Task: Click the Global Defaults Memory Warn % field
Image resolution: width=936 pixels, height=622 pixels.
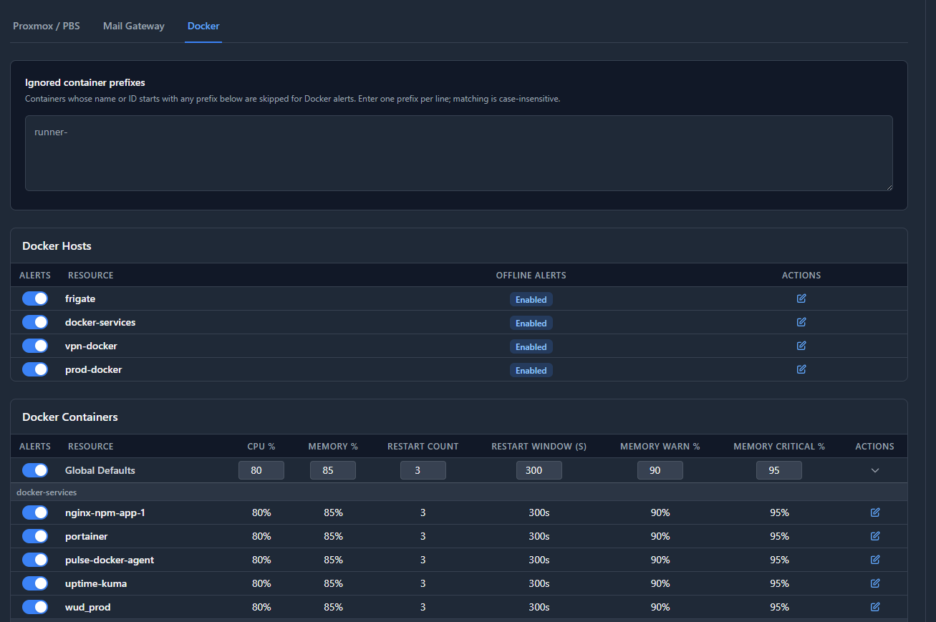Action: [660, 470]
